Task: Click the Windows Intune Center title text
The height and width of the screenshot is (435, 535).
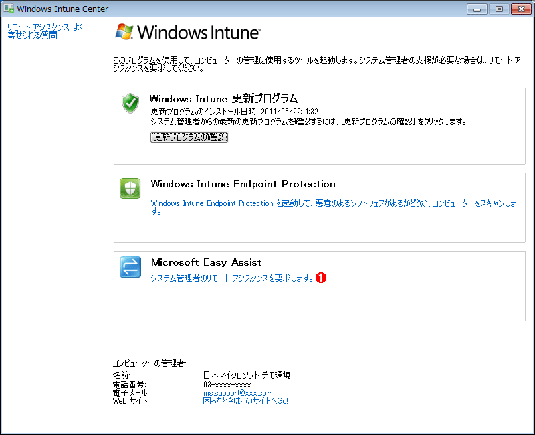Action: pyautogui.click(x=63, y=9)
